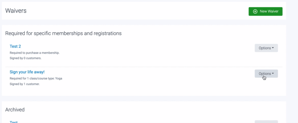Select the "Required for specific memberships" section heading

(63, 33)
